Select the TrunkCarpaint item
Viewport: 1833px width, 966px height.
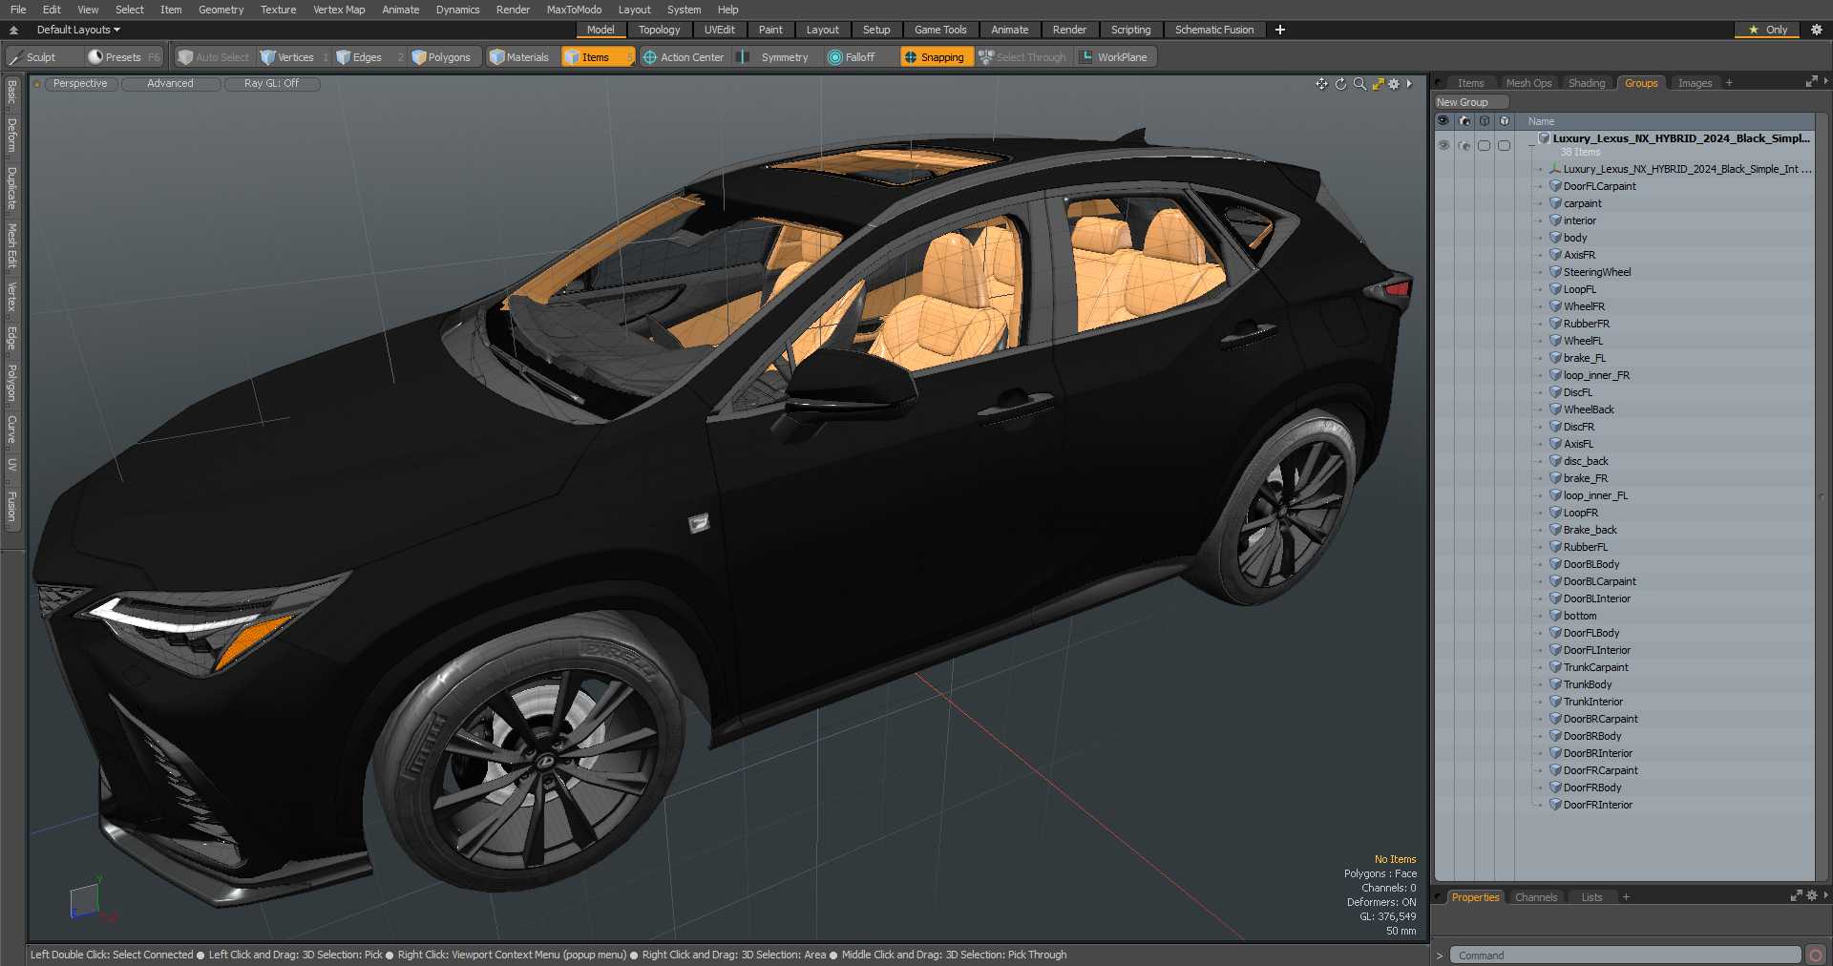1595,667
